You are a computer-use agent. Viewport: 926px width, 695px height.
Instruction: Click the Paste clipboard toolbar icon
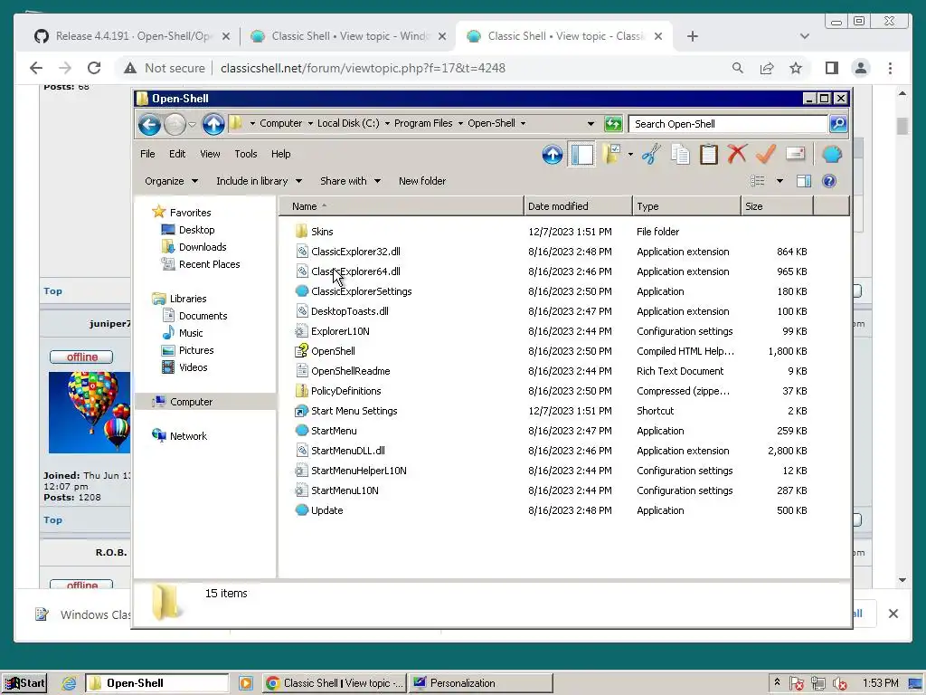[709, 155]
